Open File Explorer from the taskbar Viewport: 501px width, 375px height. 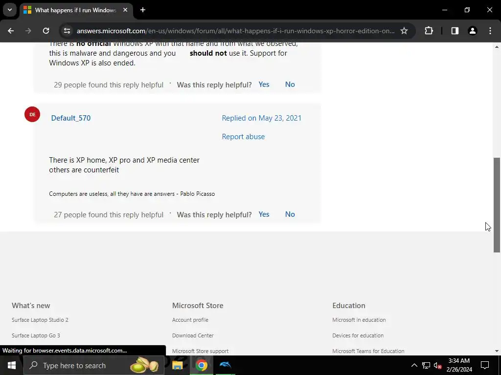177,365
